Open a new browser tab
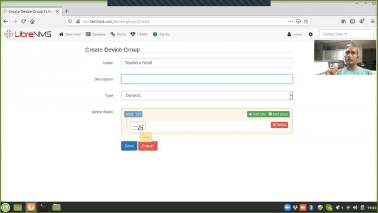 pos(67,11)
